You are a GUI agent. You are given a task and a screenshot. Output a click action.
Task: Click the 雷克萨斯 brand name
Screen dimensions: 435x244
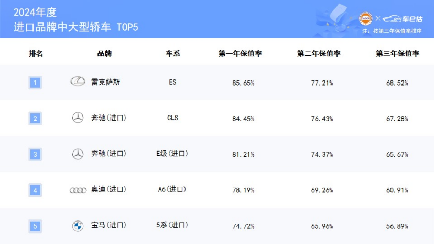pyautogui.click(x=105, y=82)
